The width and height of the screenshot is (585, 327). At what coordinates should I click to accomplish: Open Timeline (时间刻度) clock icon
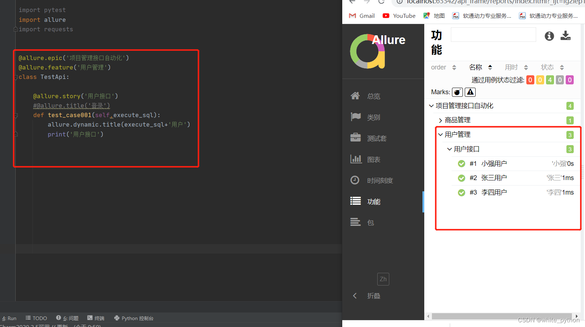point(355,180)
